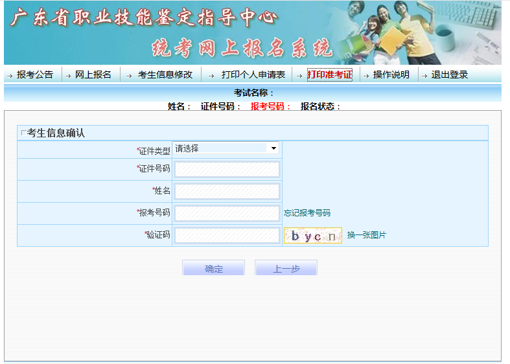Open the 忘记报考号码 link
Viewport: 510px width, 364px height.
[x=307, y=213]
